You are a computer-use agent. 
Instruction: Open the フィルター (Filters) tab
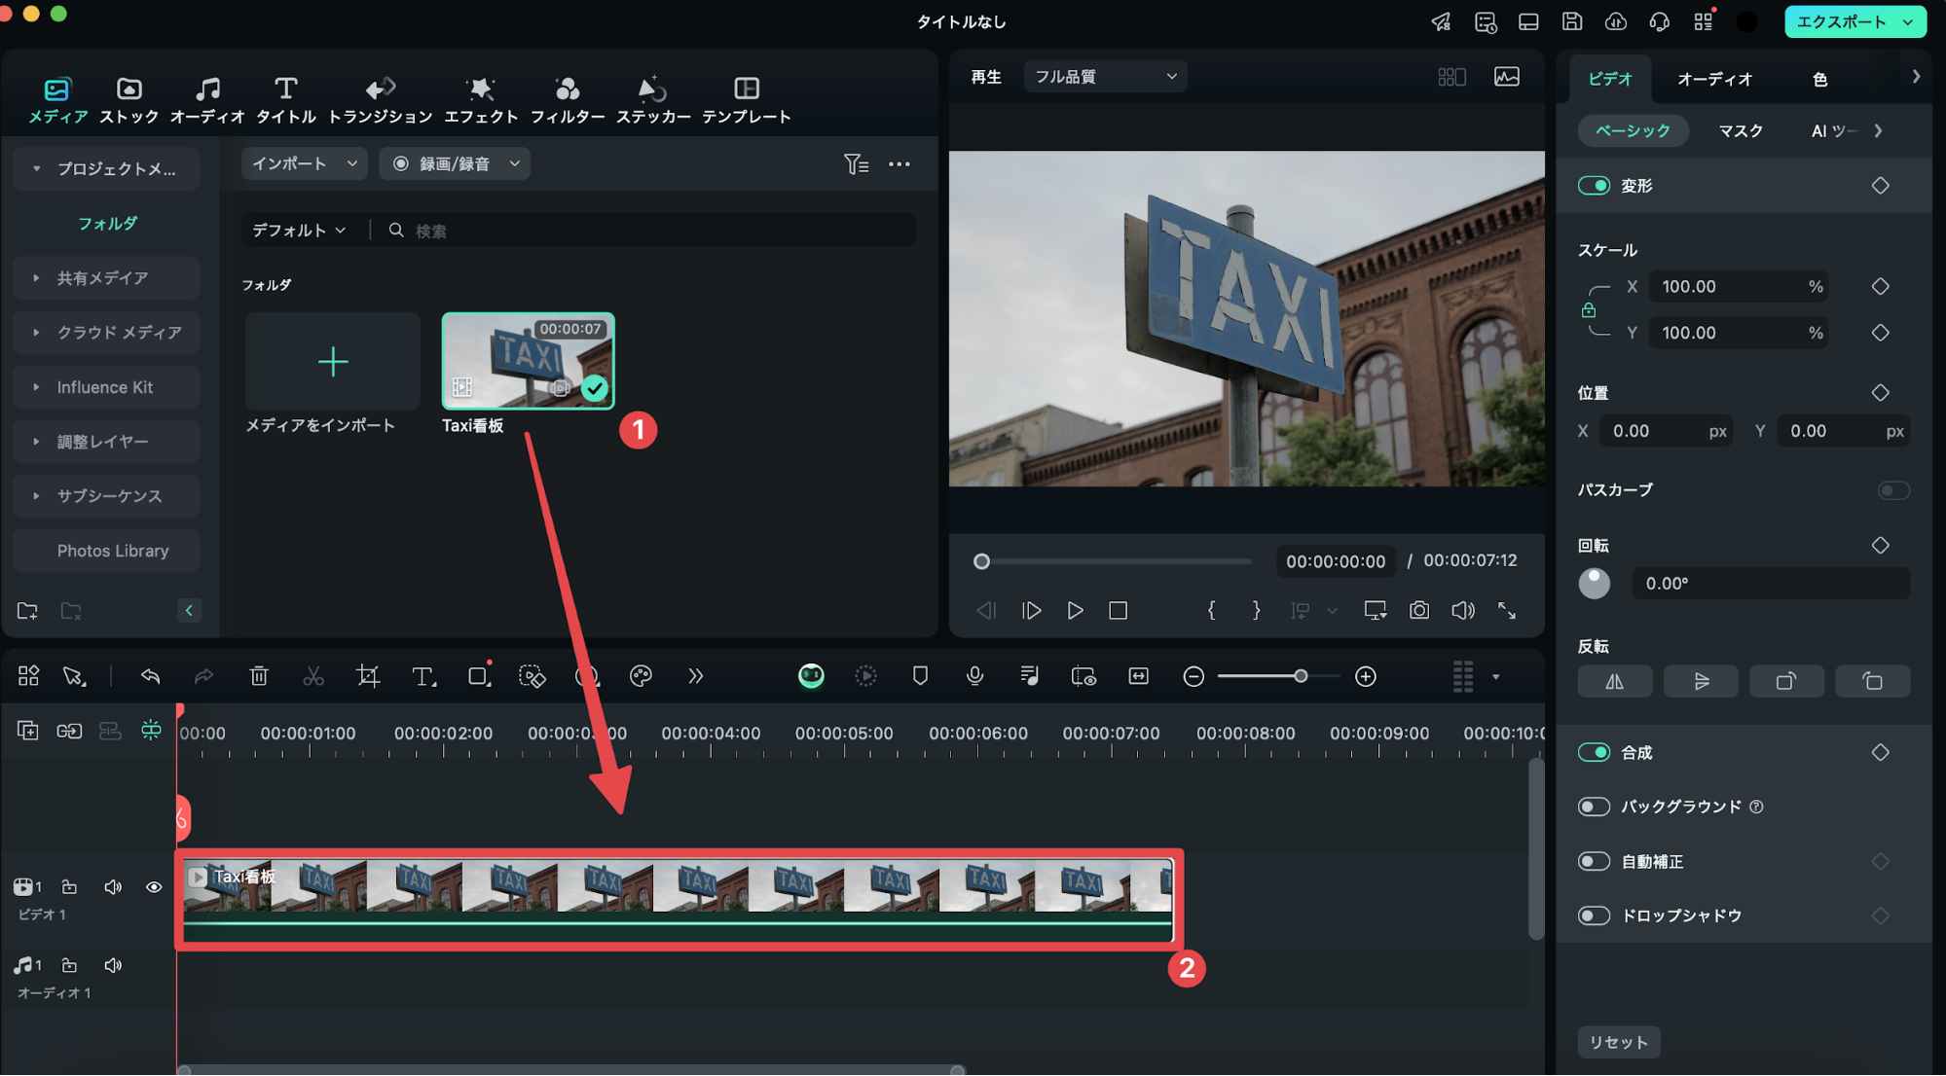pyautogui.click(x=567, y=100)
